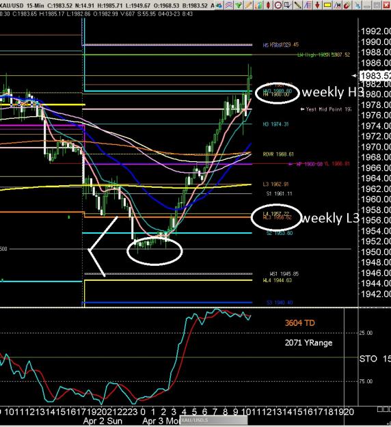Screen dimensions: 391x427
Task: Select the STO stochastic indicator label
Action: [368, 359]
